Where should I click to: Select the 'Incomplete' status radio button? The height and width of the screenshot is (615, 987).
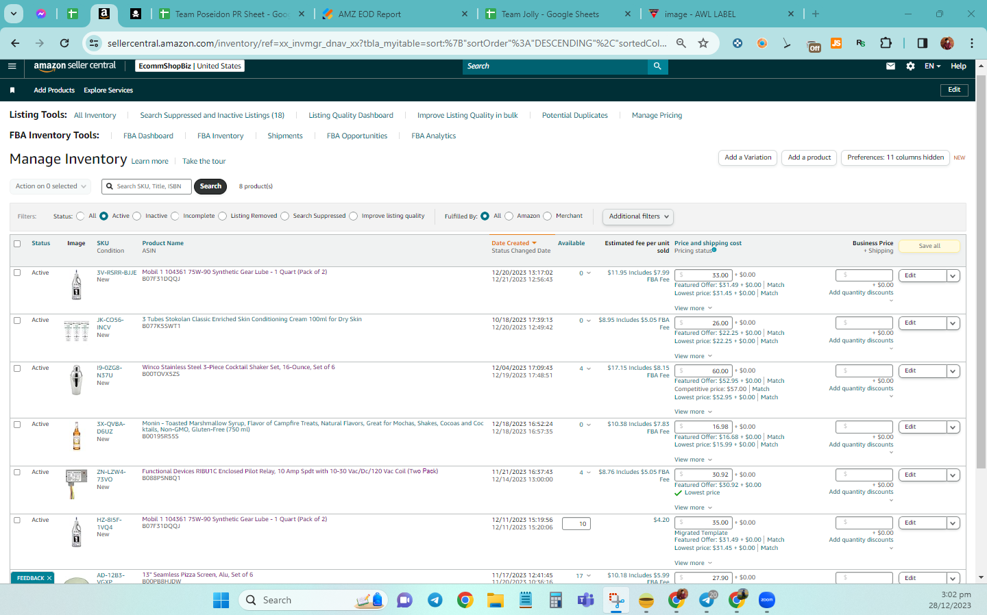click(x=175, y=216)
